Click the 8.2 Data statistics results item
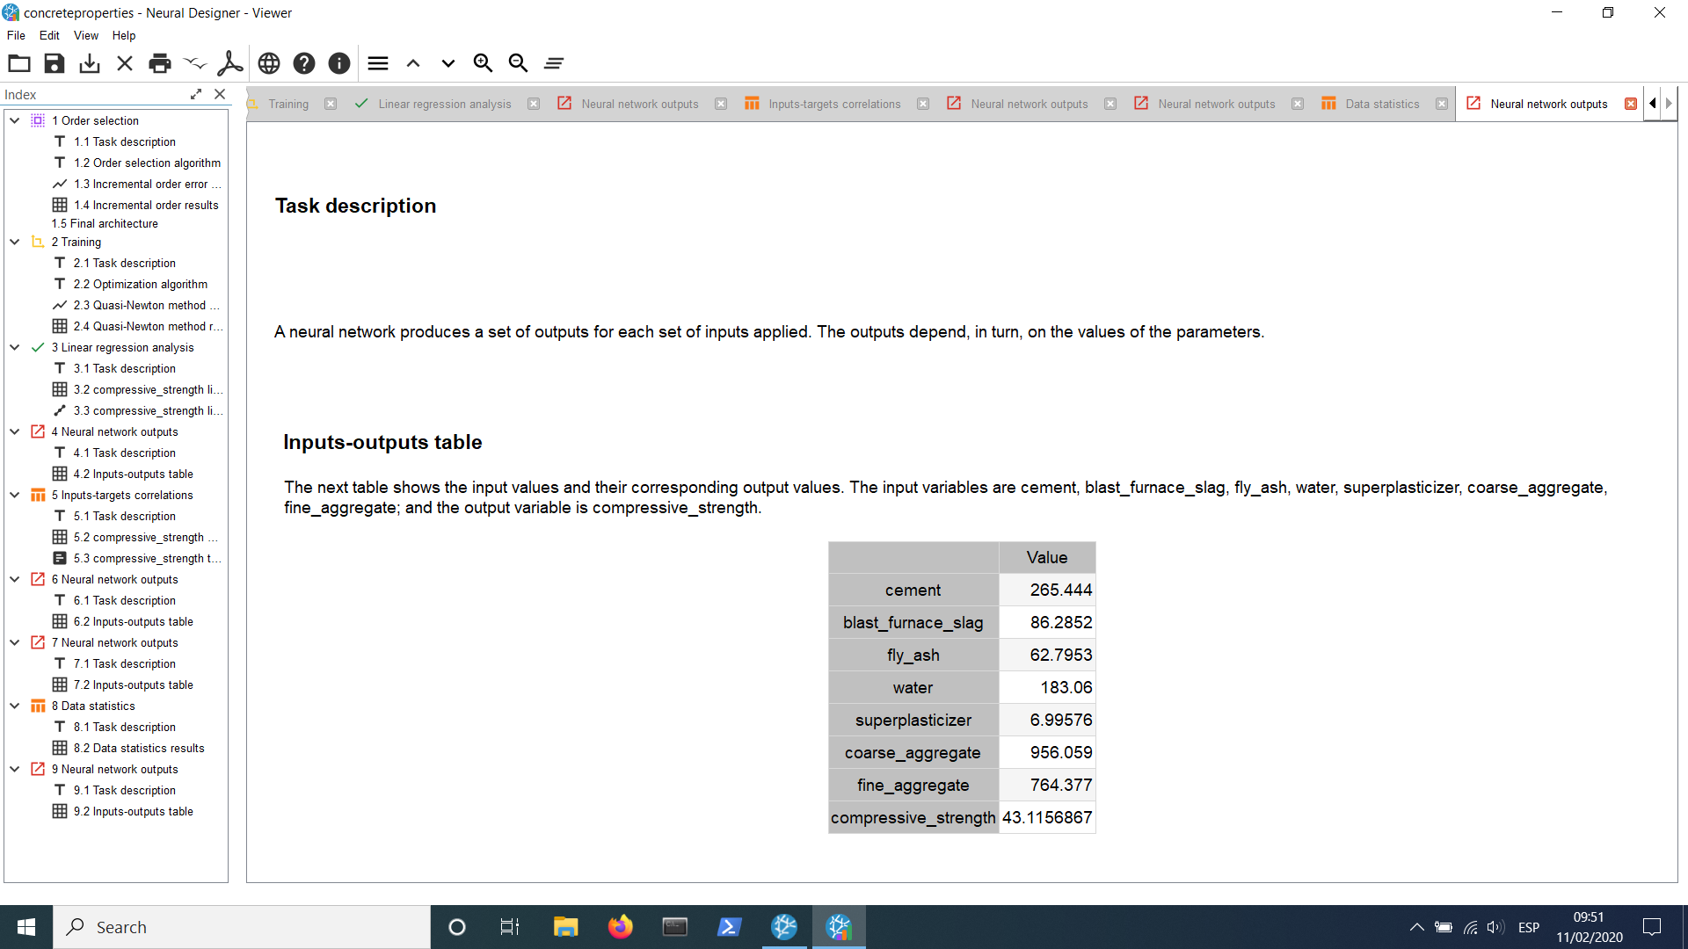The width and height of the screenshot is (1688, 949). (x=137, y=748)
